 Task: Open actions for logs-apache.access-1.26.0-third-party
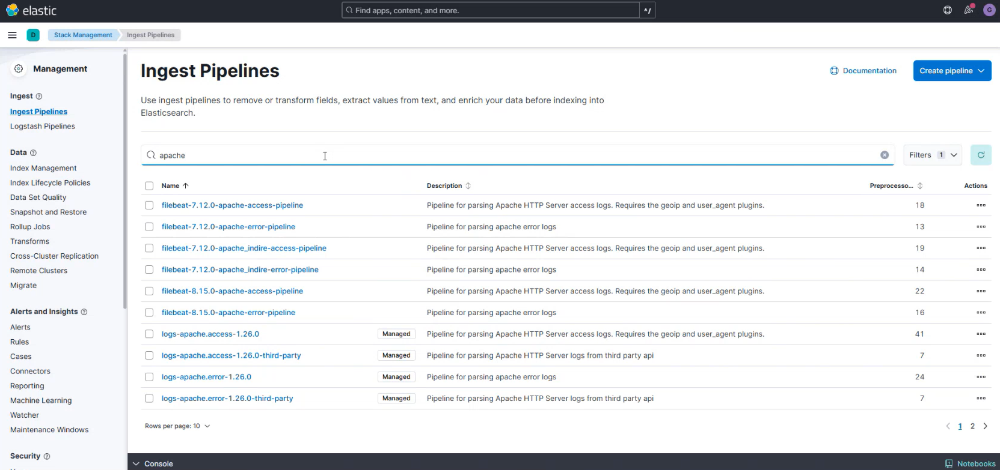pyautogui.click(x=981, y=355)
